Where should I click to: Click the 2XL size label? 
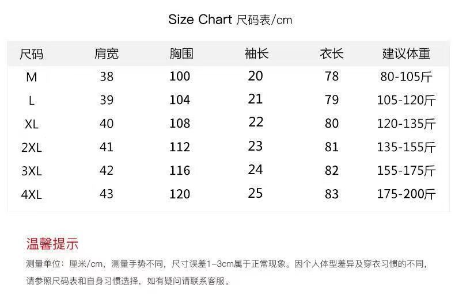(x=32, y=148)
